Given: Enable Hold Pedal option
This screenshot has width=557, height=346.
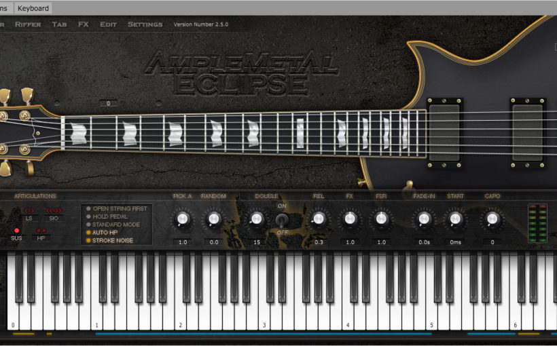Looking at the screenshot, I should [88, 216].
